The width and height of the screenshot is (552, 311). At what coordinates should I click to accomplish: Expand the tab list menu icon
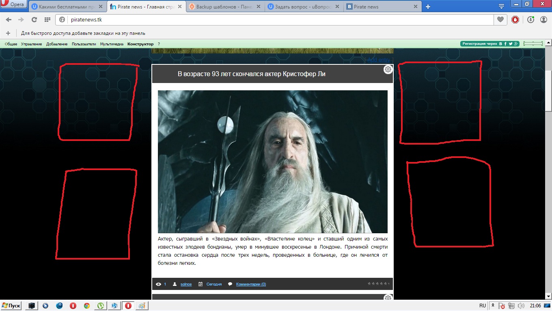pos(501,6)
